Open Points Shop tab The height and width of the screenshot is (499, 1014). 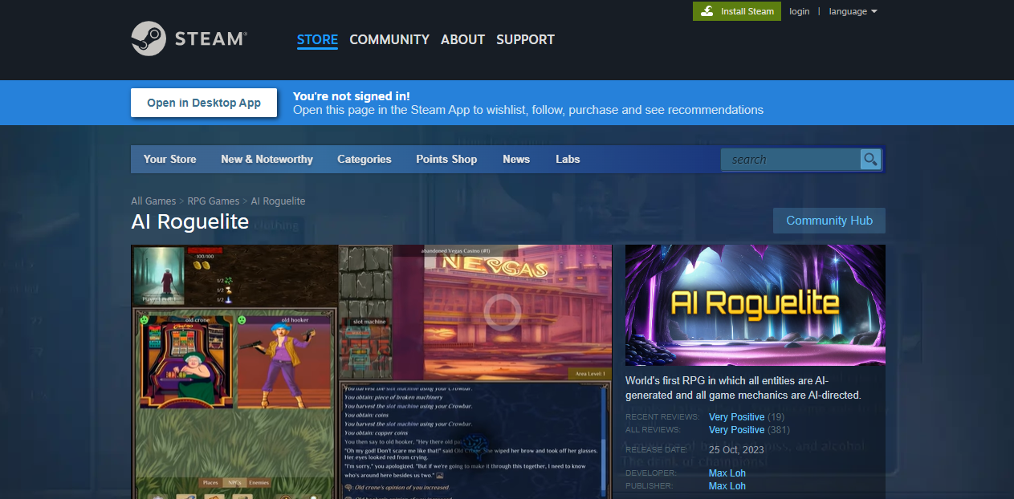click(446, 159)
